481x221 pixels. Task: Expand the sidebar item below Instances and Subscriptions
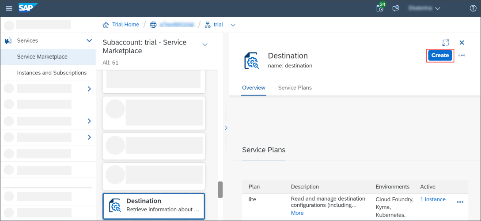tap(89, 89)
